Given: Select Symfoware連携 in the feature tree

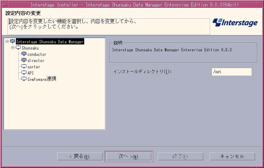Looking at the screenshot, I should pyautogui.click(x=42, y=79).
